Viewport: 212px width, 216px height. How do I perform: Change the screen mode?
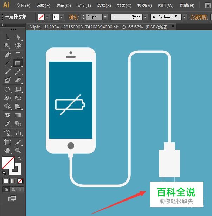12,198
